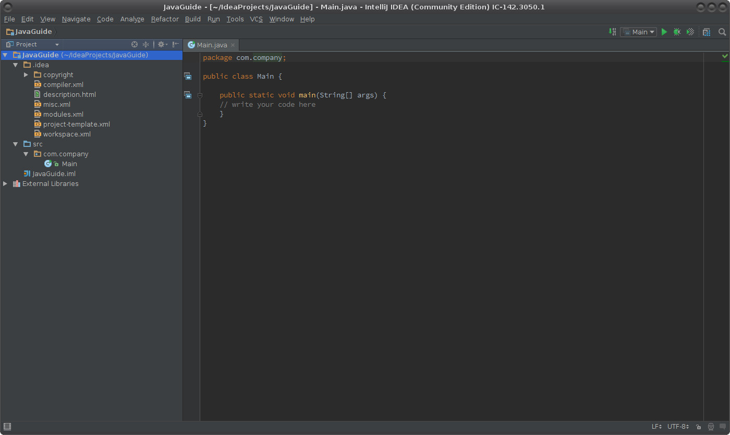The width and height of the screenshot is (730, 435).
Task: Fold the main method with gutter toggle
Action: 200,95
